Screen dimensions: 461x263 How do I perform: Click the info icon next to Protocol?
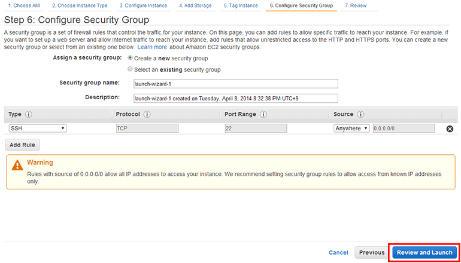147,114
